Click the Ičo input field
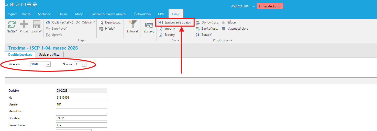 pos(81,98)
